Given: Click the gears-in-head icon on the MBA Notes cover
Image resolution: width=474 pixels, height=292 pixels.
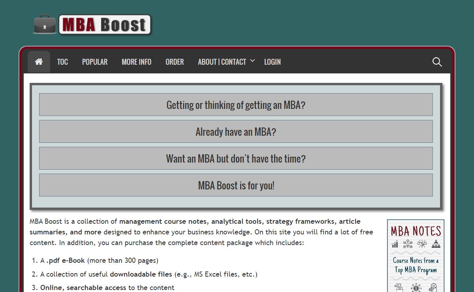Looking at the screenshot, I should (x=433, y=288).
